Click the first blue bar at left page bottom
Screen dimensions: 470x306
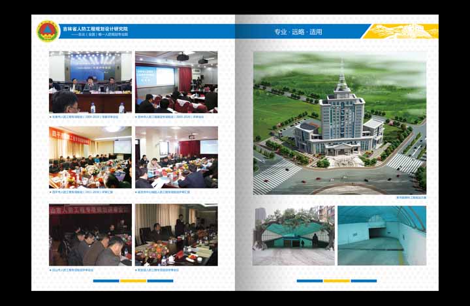[x=106, y=281]
